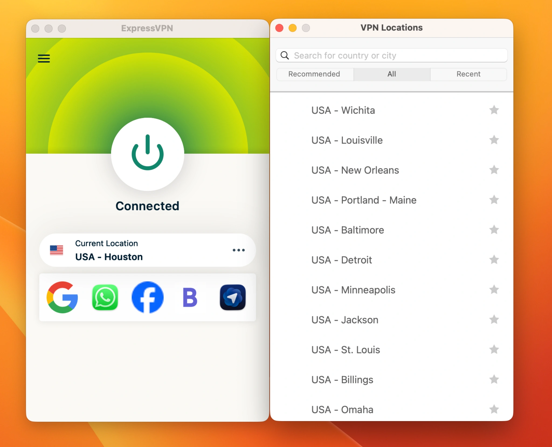The width and height of the screenshot is (552, 447).
Task: Star the USA - Detroit server
Action: (x=495, y=260)
